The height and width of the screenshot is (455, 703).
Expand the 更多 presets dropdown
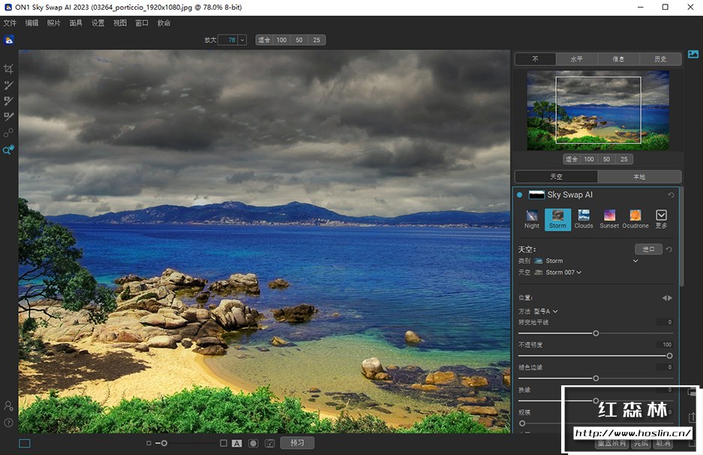pyautogui.click(x=661, y=218)
